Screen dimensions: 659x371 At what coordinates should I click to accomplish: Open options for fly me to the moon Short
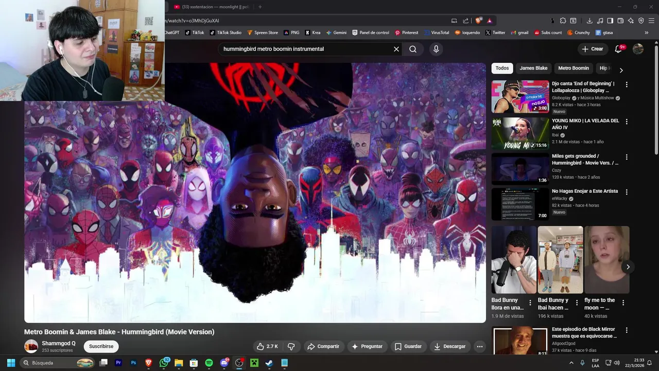(623, 303)
